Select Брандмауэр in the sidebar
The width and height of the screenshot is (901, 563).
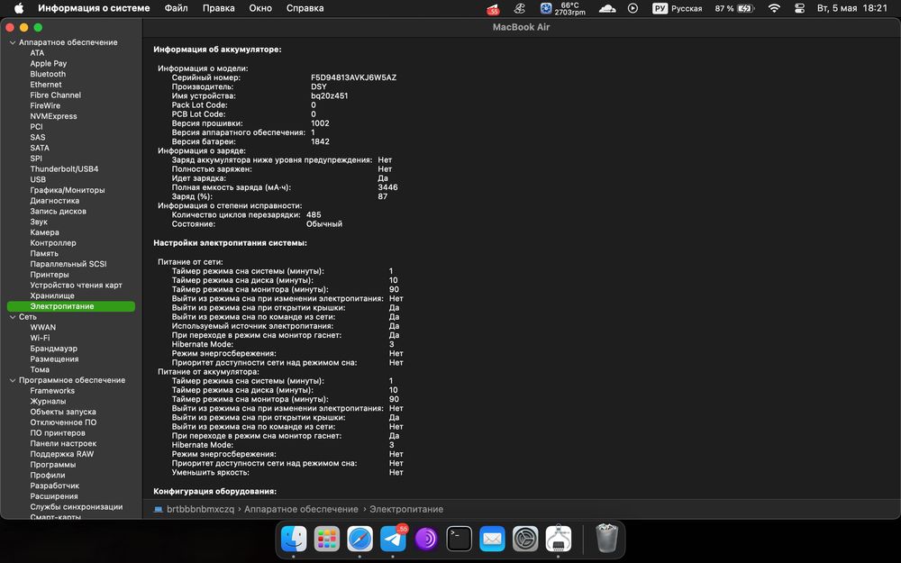point(53,349)
